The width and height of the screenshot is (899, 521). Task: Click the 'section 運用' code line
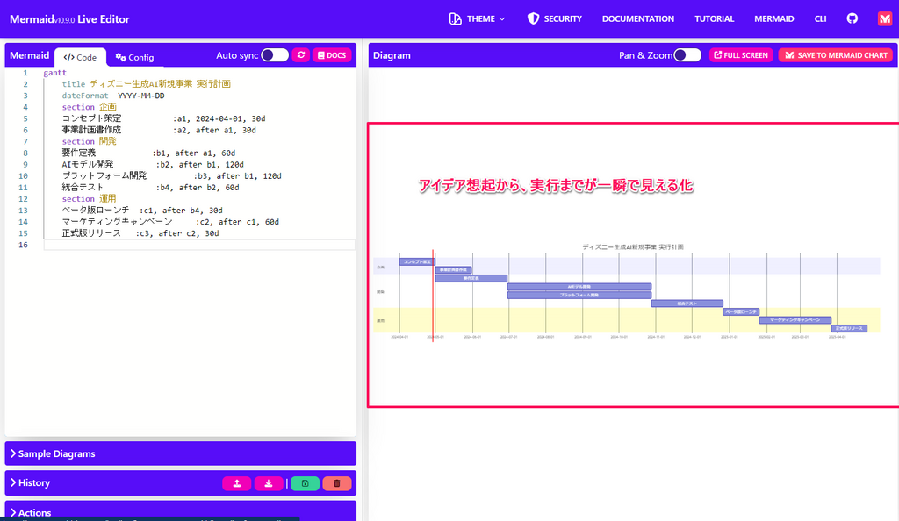pos(89,199)
